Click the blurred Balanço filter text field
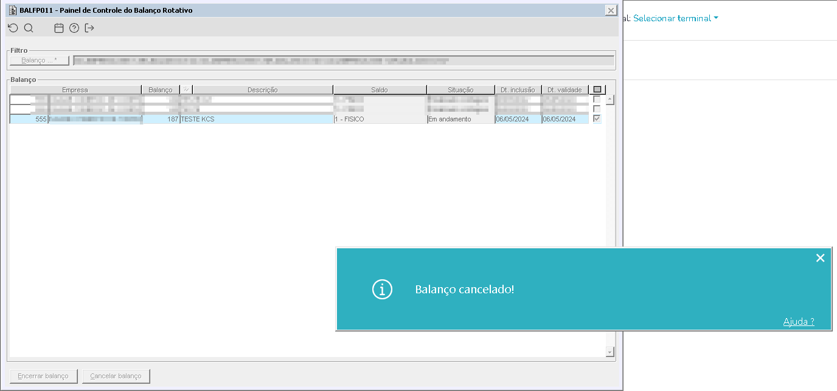The height and width of the screenshot is (391, 837). click(344, 60)
